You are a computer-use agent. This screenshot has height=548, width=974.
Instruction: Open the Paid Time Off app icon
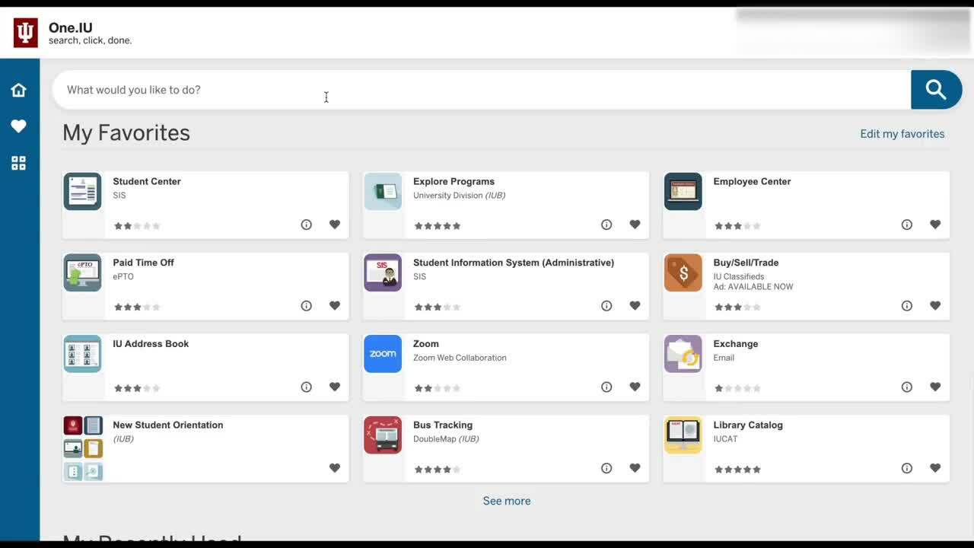coord(82,272)
